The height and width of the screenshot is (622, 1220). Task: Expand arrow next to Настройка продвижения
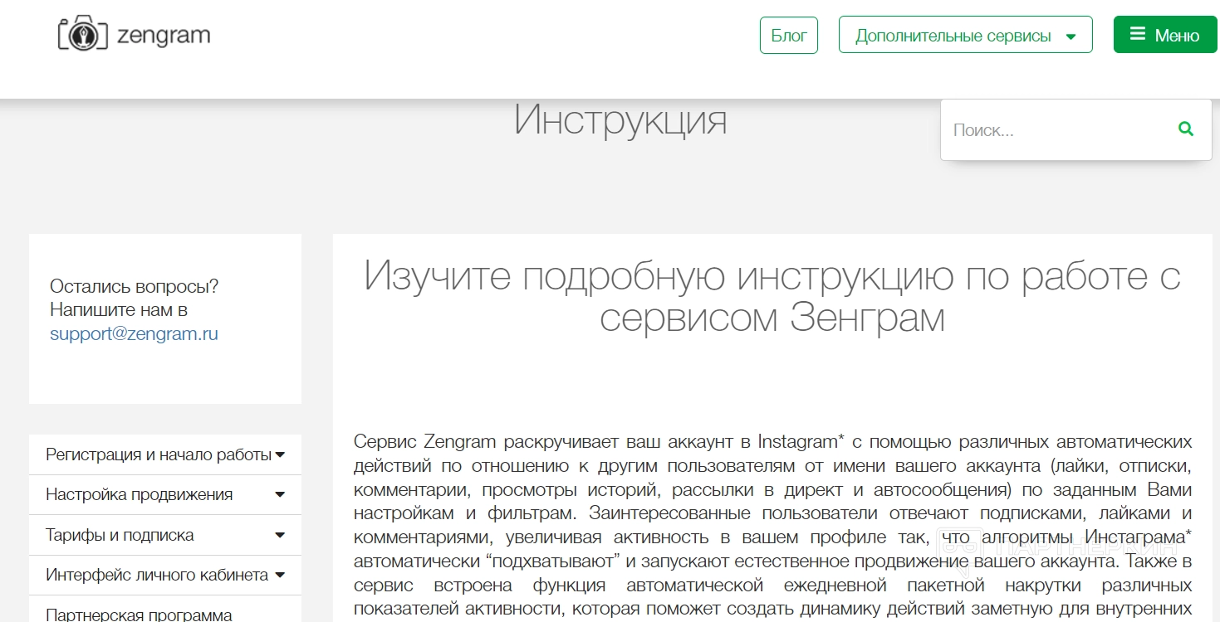280,495
